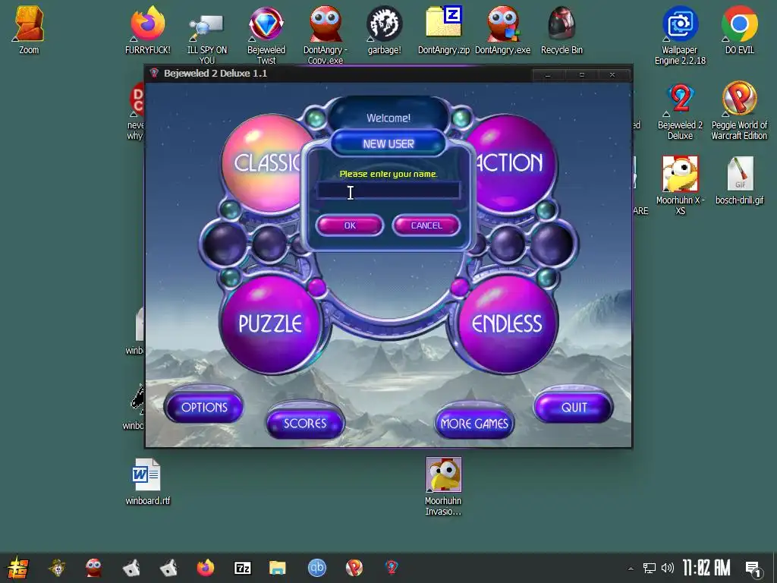Open the network tray icon
Image resolution: width=777 pixels, height=583 pixels.
(650, 568)
